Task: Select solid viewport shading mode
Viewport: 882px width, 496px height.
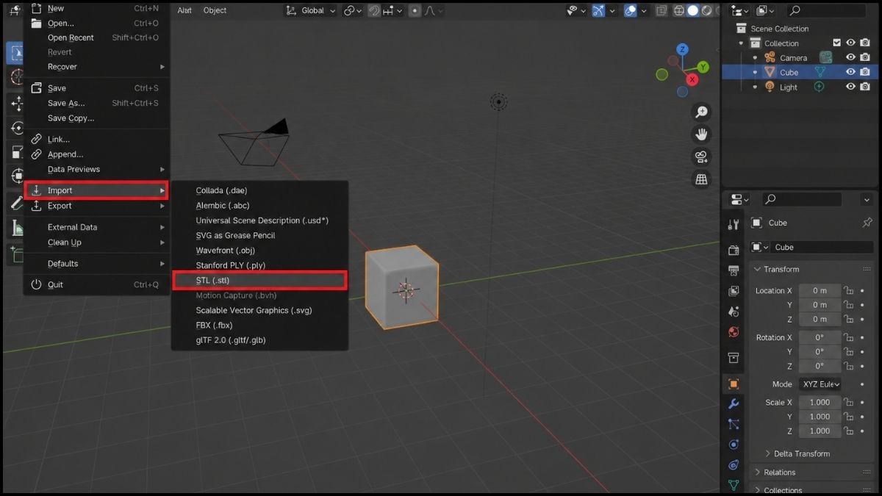Action: (692, 10)
